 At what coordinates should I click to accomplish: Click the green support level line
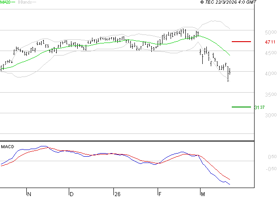click(241, 107)
